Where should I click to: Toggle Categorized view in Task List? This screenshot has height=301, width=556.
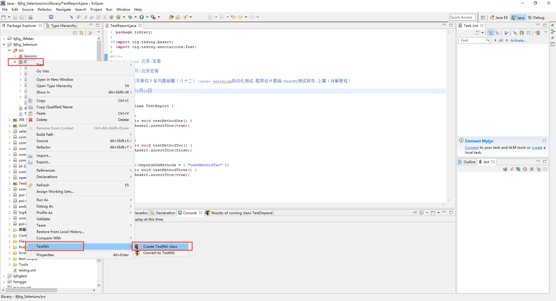coord(491,33)
